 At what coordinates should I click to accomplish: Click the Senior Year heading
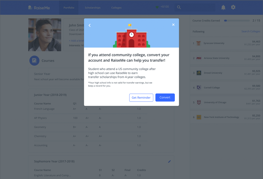pyautogui.click(x=42, y=74)
